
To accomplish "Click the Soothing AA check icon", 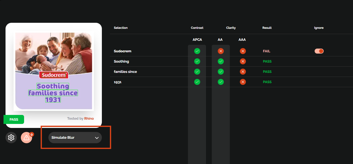I will 221,61.
